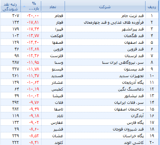Screen dimensions: 160x145
Task: Select company تجهیزات سدید
Action: pyautogui.click(x=131, y=76)
